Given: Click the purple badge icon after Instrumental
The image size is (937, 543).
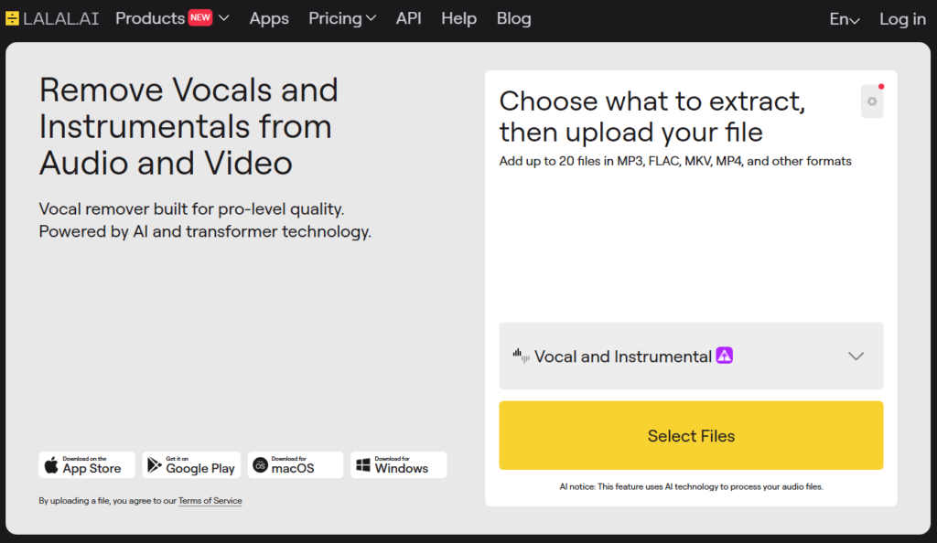Looking at the screenshot, I should click(725, 356).
